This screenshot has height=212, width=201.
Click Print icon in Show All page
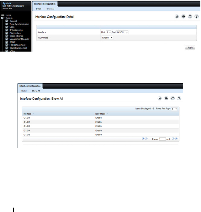coord(166,98)
